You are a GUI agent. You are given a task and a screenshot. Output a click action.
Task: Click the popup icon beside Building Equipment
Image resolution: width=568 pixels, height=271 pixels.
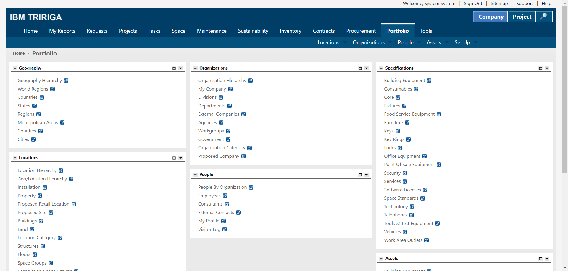(x=429, y=81)
